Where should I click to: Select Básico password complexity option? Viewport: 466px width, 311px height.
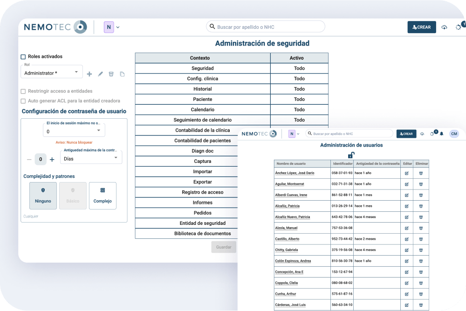[73, 196]
